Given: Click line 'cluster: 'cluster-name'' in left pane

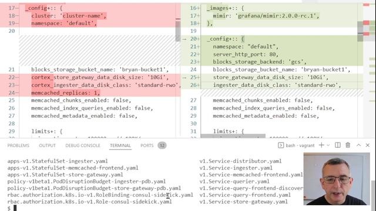Looking at the screenshot, I should [69, 16].
